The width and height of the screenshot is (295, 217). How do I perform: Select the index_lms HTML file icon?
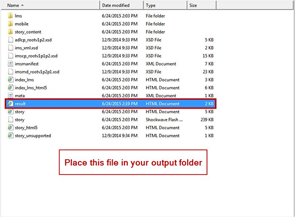click(10, 80)
